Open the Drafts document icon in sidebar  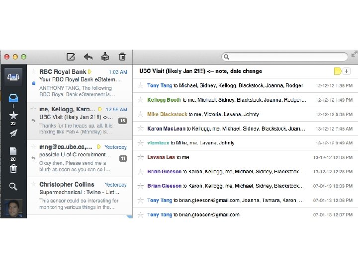(13, 151)
